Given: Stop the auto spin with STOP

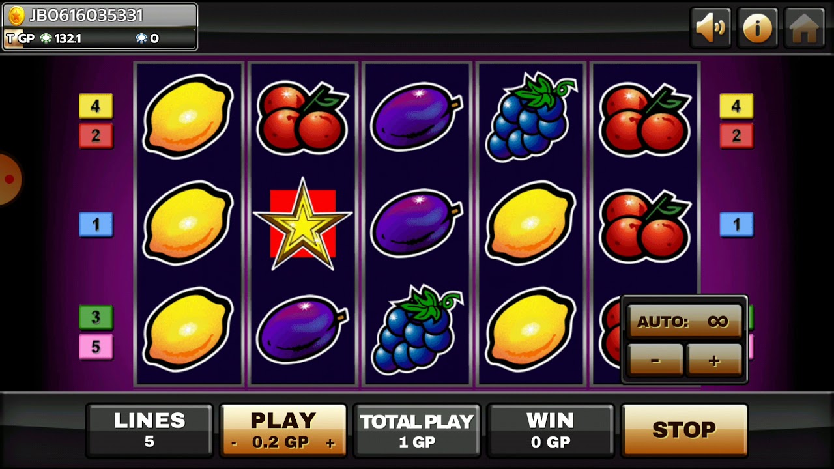Looking at the screenshot, I should coord(684,430).
